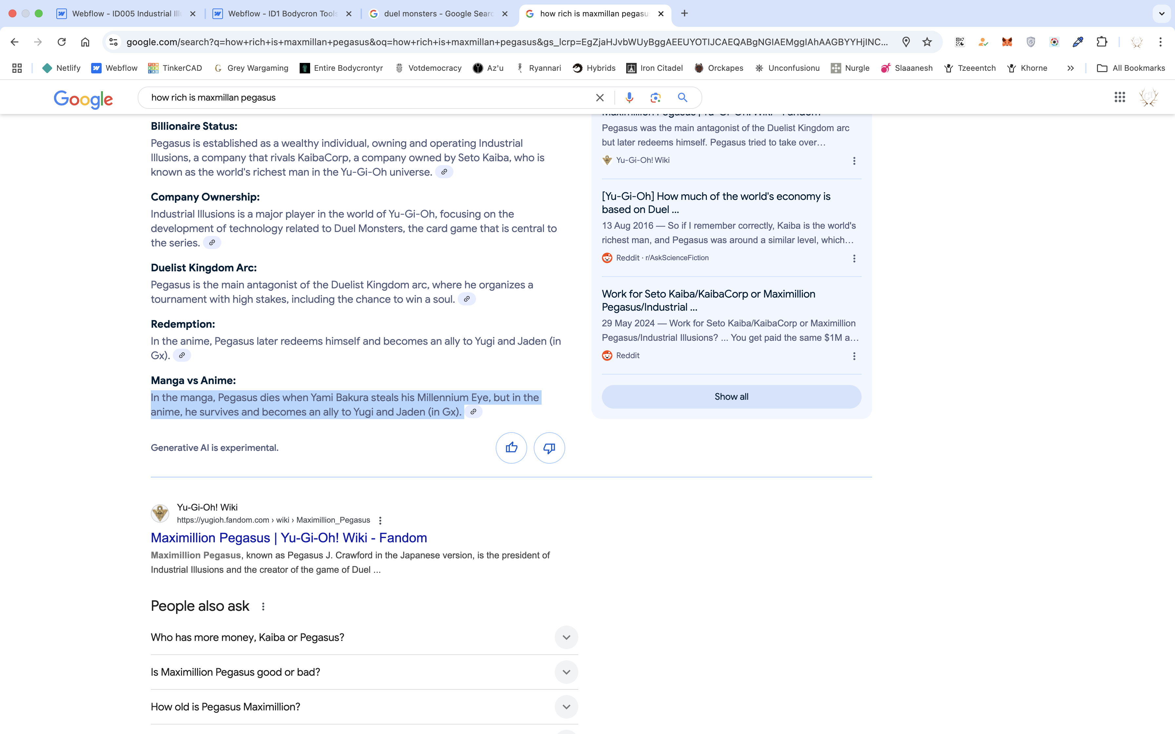The width and height of the screenshot is (1175, 734).
Task: Switch to Webflow ID1 Bodycron Tools tab
Action: point(282,13)
